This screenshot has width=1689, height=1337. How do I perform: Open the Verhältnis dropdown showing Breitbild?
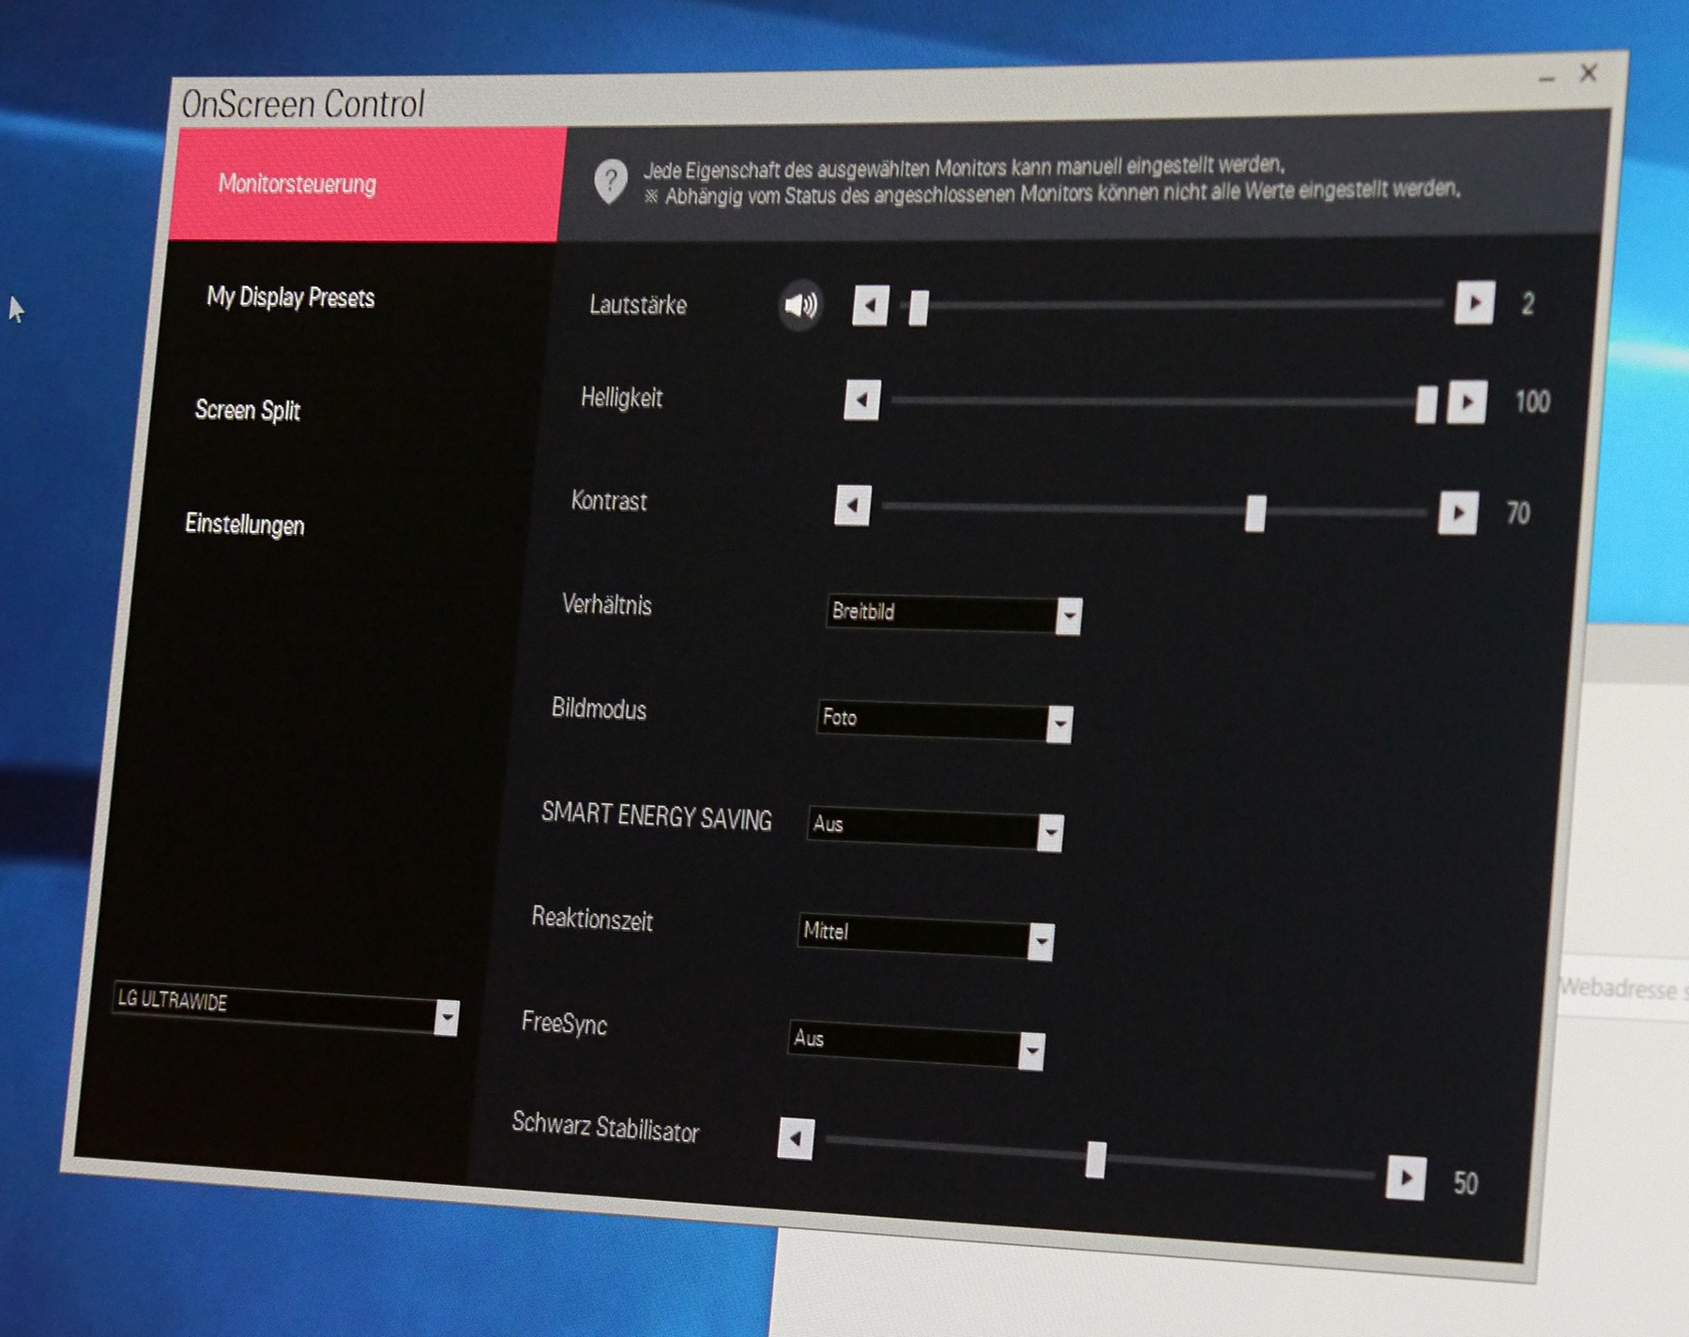point(953,614)
